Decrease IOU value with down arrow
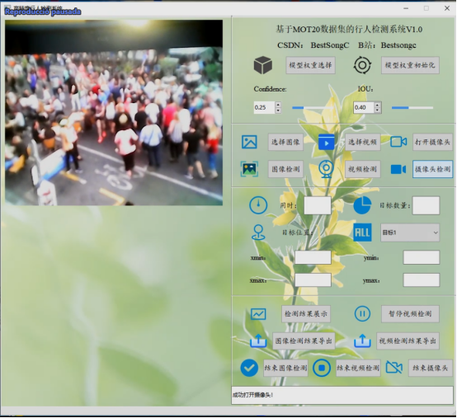The width and height of the screenshot is (457, 418). (378, 110)
